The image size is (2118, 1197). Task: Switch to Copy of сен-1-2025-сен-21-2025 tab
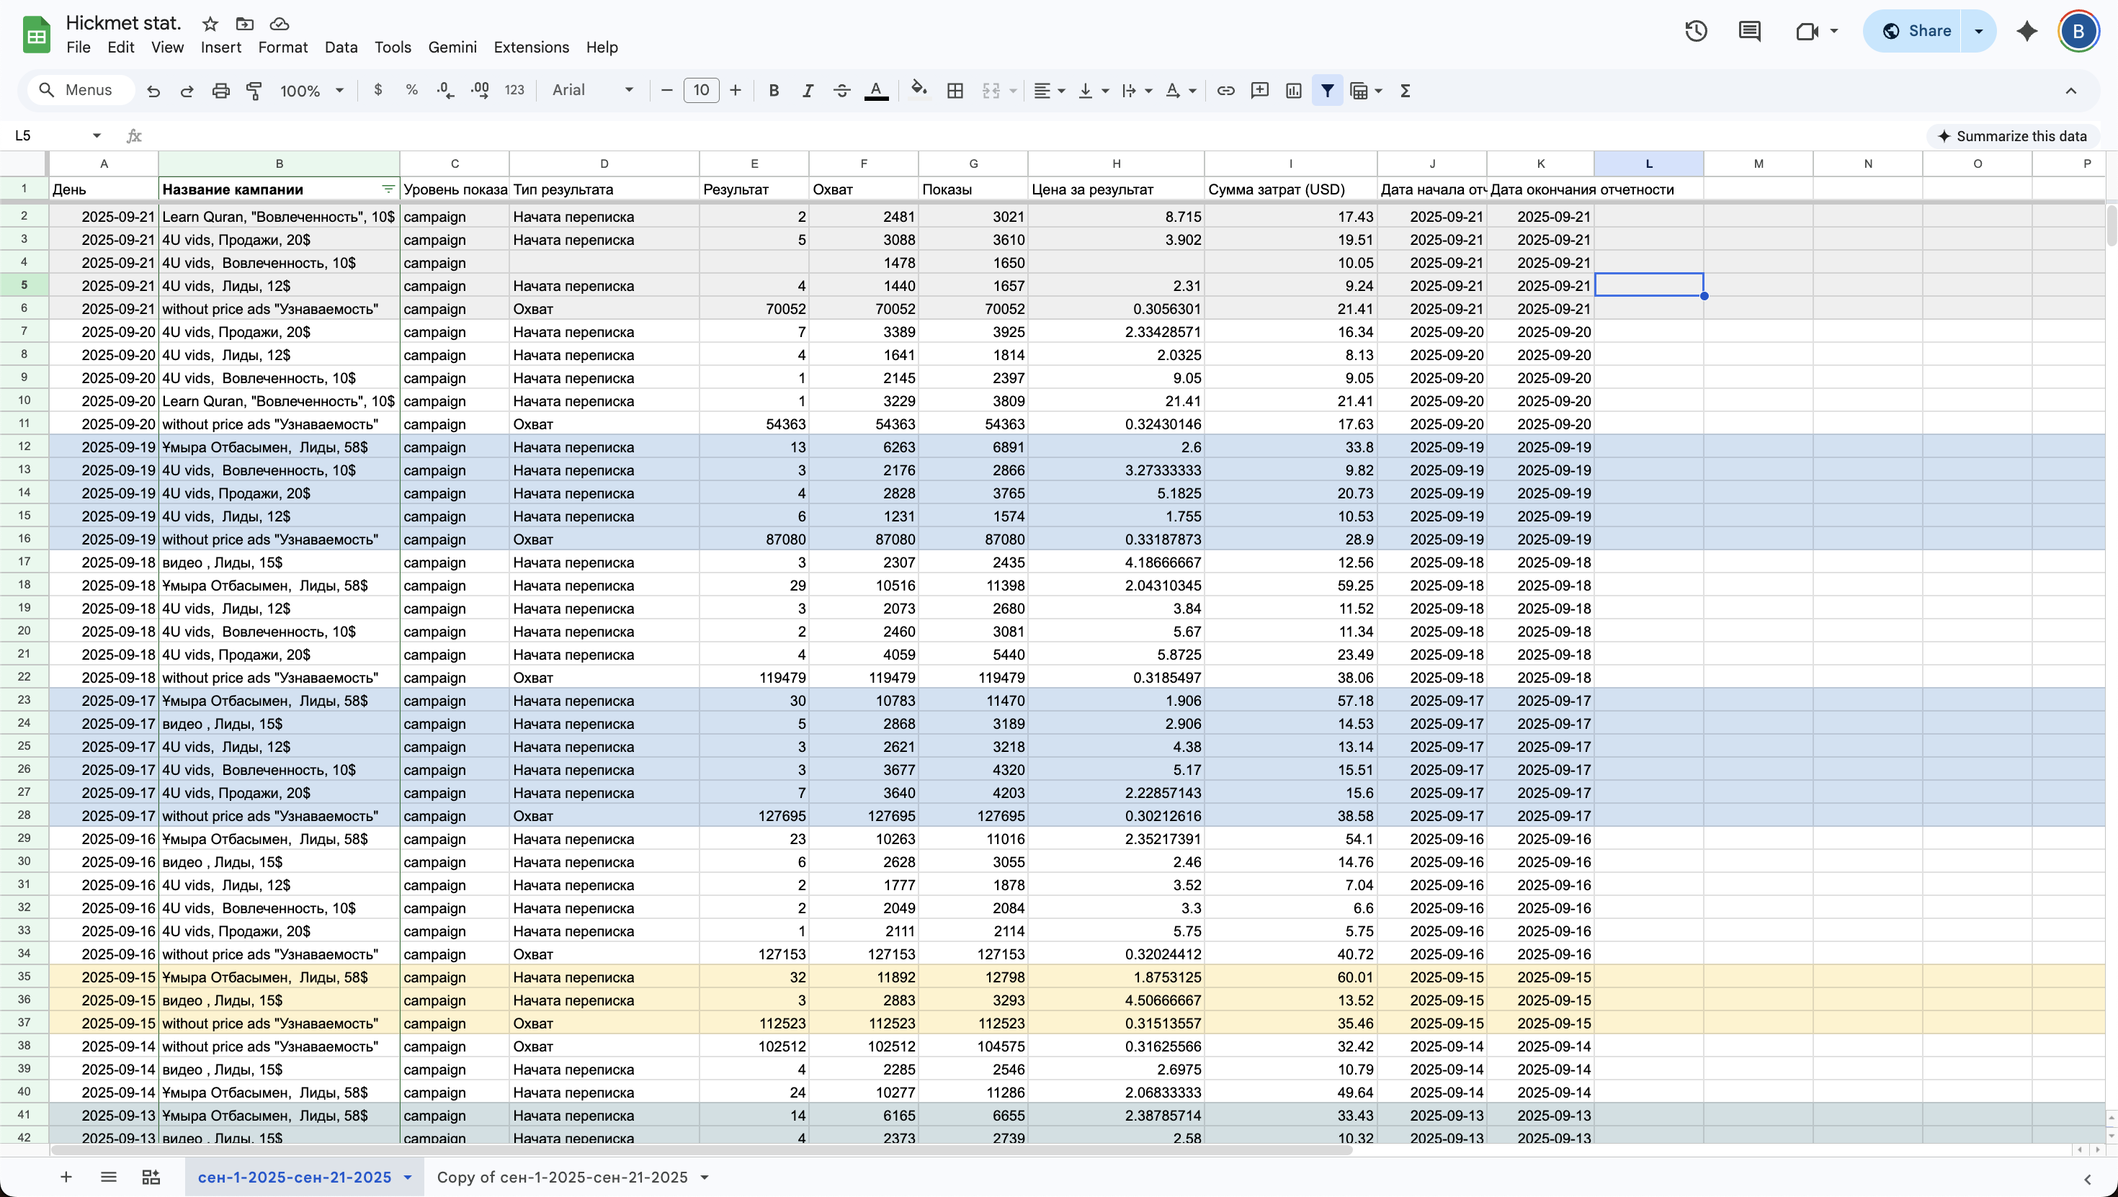(563, 1178)
